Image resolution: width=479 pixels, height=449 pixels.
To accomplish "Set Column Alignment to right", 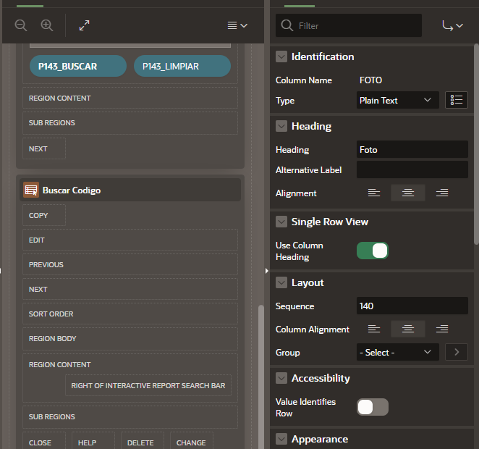I will (442, 329).
